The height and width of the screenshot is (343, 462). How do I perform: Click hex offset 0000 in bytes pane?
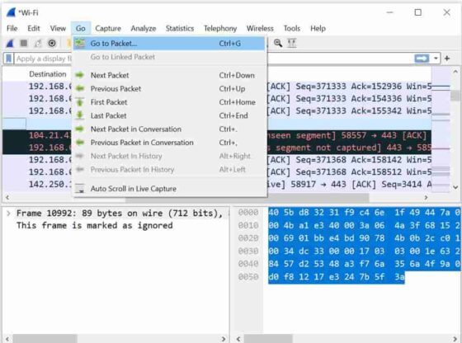coord(248,212)
